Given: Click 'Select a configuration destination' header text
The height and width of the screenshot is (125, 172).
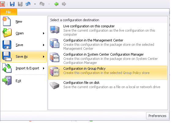Looking at the screenshot, I should pyautogui.click(x=75, y=20).
